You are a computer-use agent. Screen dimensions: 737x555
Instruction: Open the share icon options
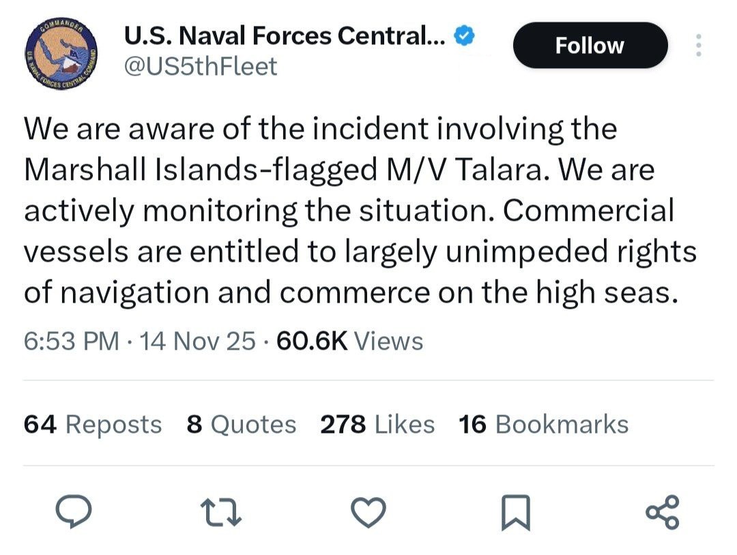click(x=663, y=513)
